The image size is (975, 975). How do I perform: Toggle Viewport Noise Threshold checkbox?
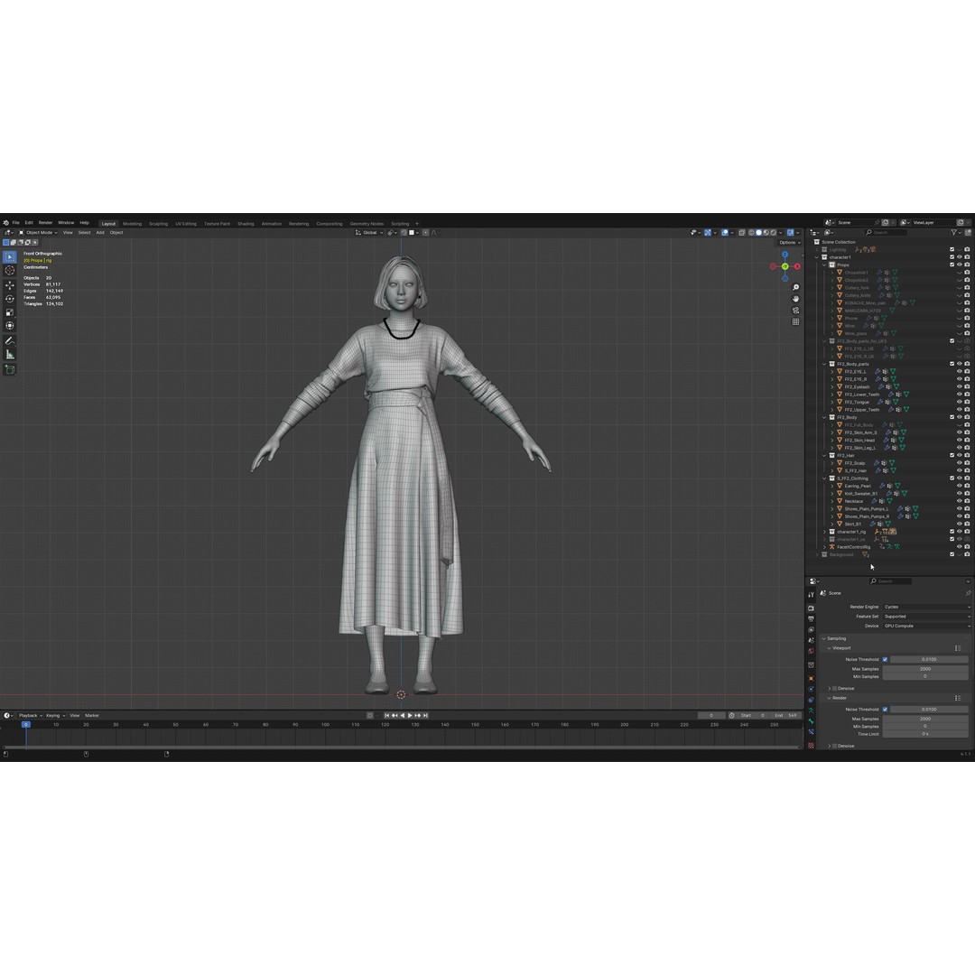click(x=885, y=659)
